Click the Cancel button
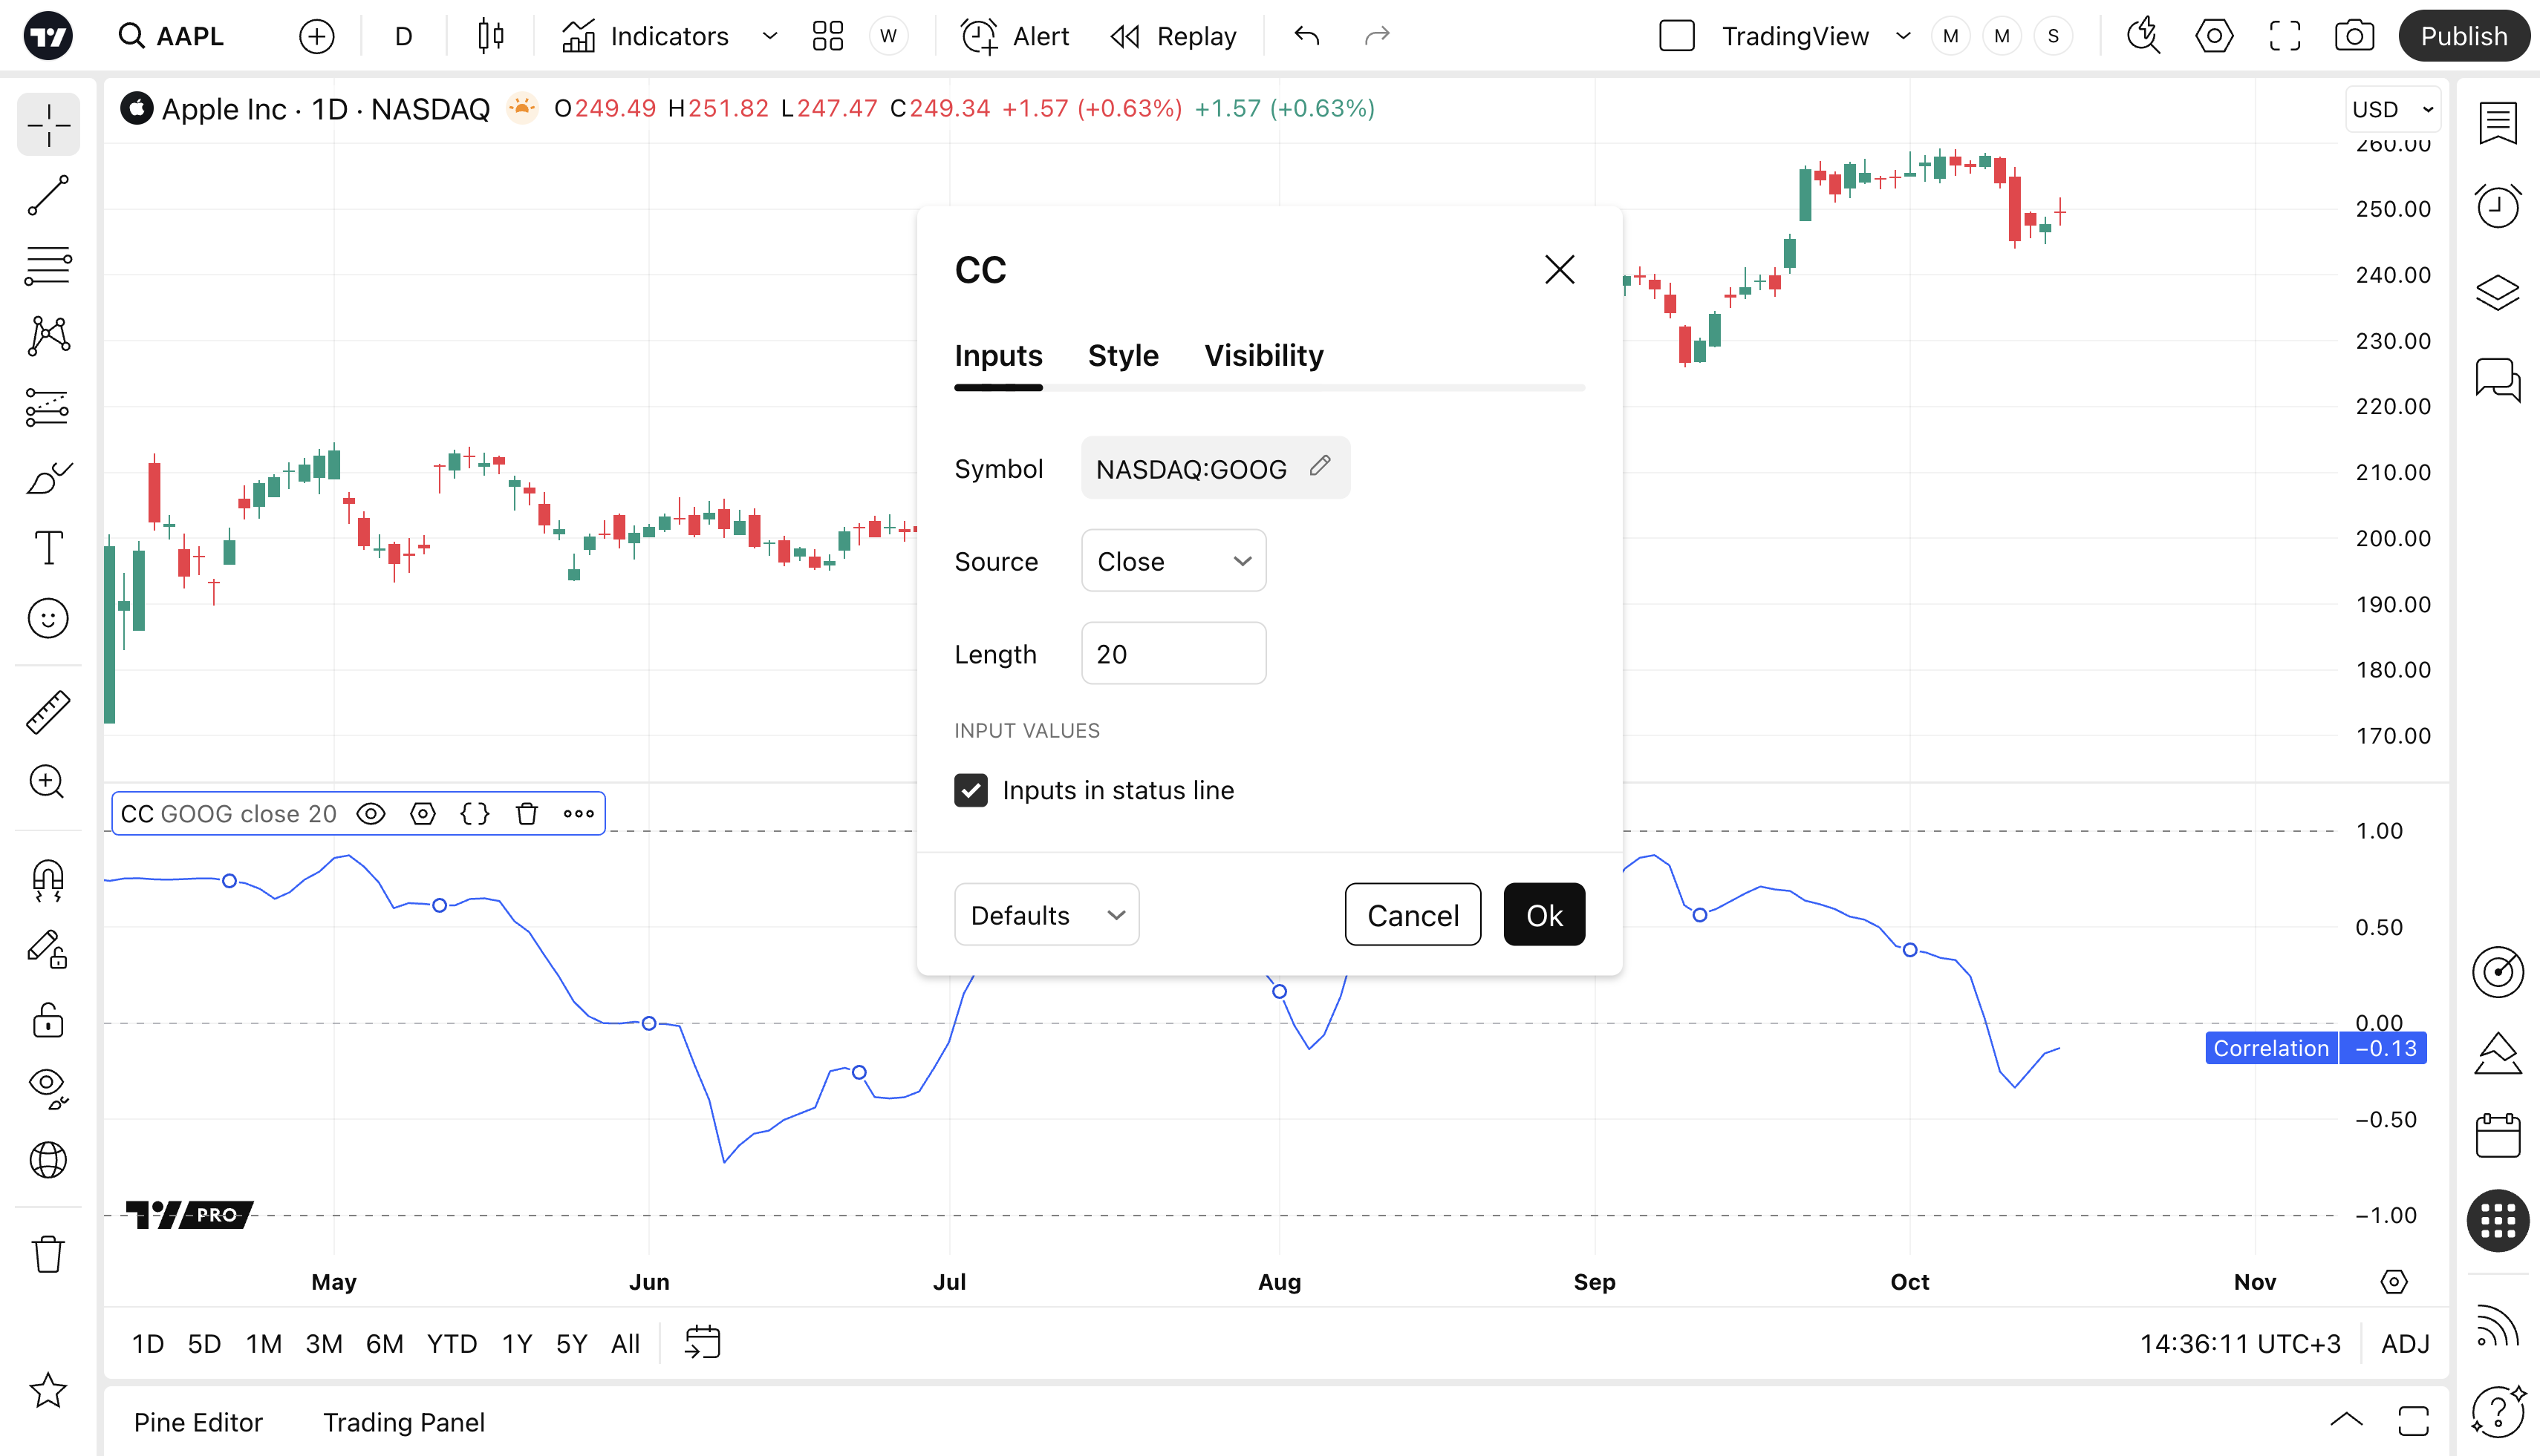The image size is (2540, 1456). pyautogui.click(x=1412, y=915)
